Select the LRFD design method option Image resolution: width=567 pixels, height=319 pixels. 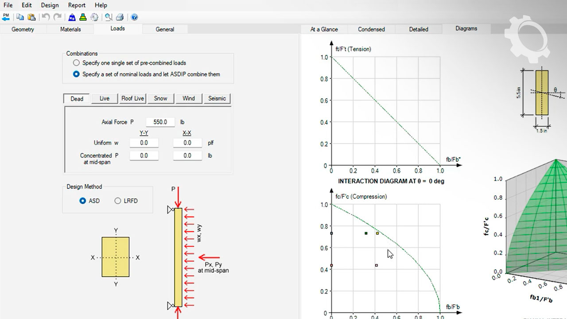coord(118,201)
